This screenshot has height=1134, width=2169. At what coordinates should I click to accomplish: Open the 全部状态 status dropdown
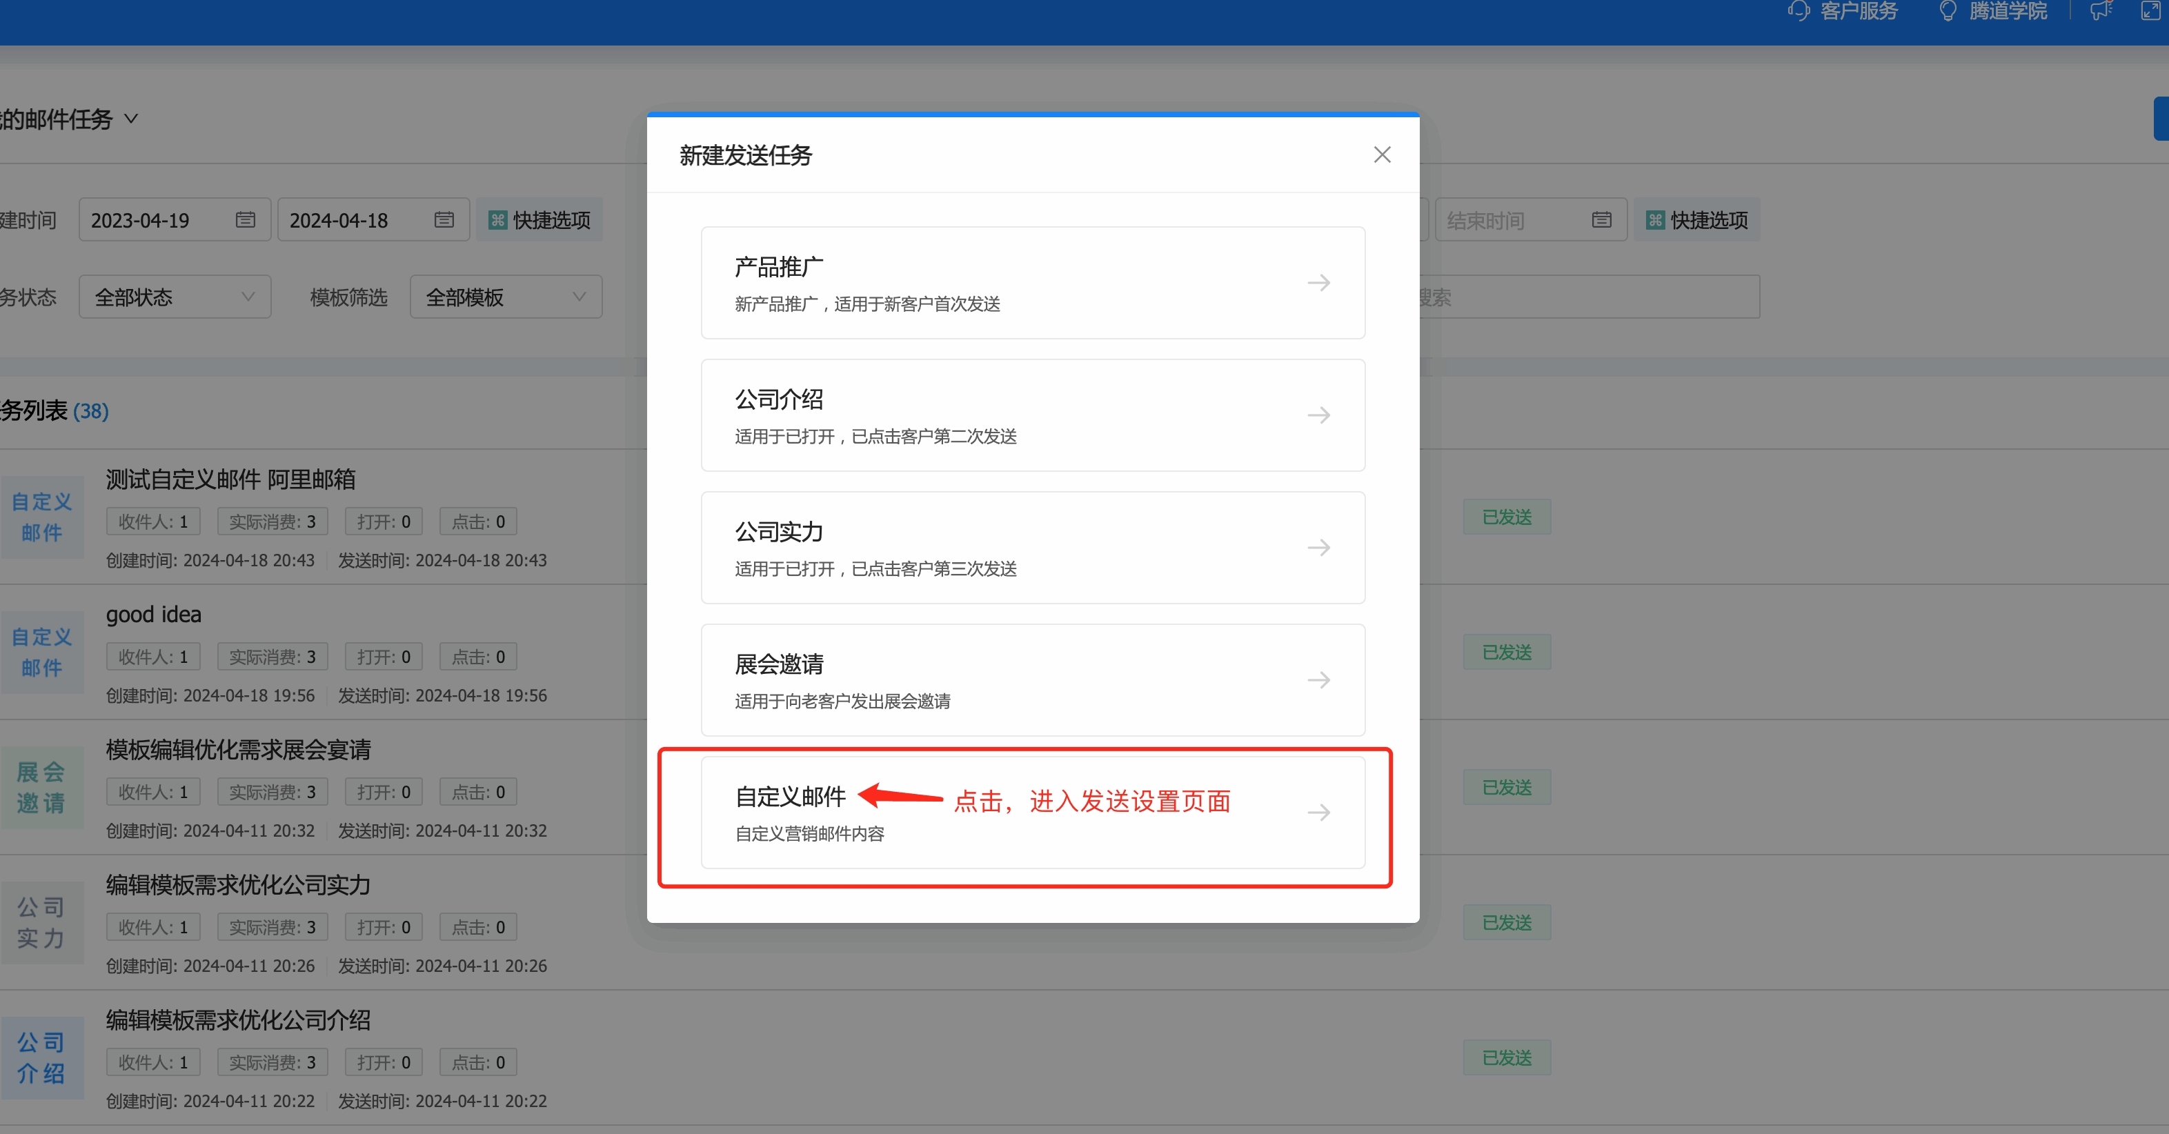pyautogui.click(x=175, y=297)
